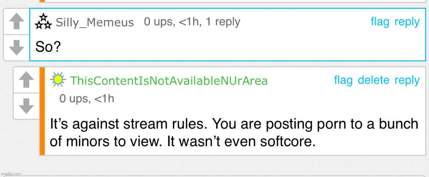The height and width of the screenshot is (177, 429).
Task: Open the Silly_Memeus user profile
Action: [x=95, y=22]
